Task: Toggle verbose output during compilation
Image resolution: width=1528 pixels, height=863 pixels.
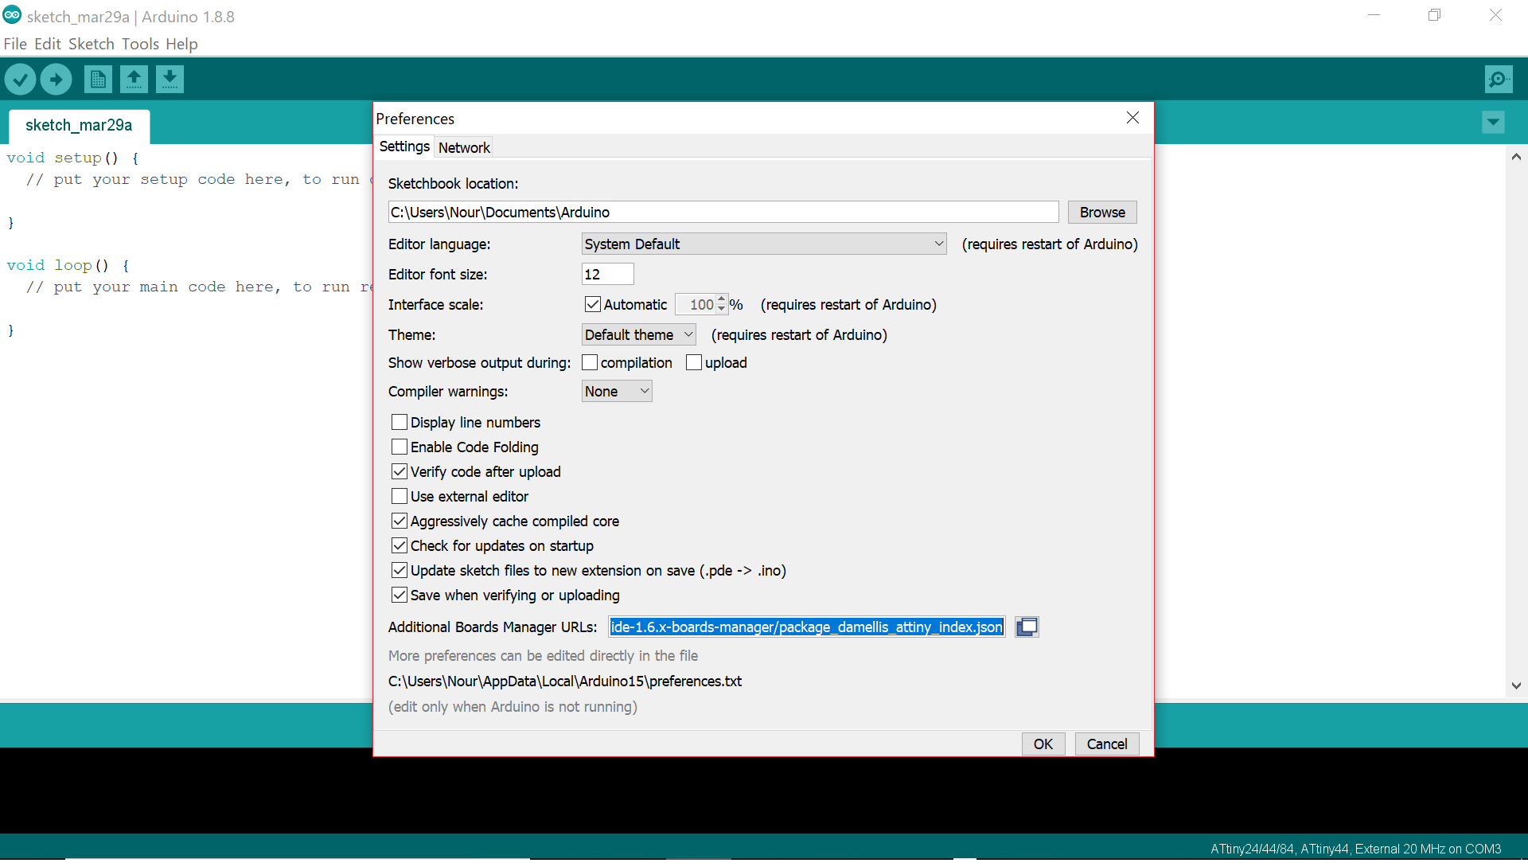Action: (590, 363)
